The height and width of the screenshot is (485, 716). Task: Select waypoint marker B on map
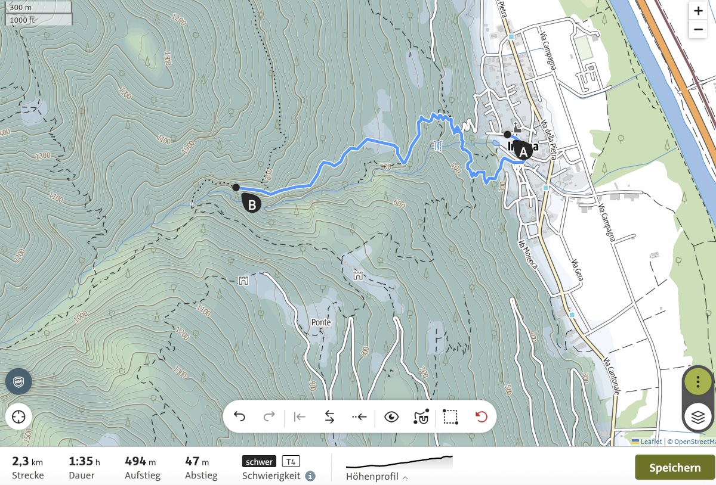point(252,204)
